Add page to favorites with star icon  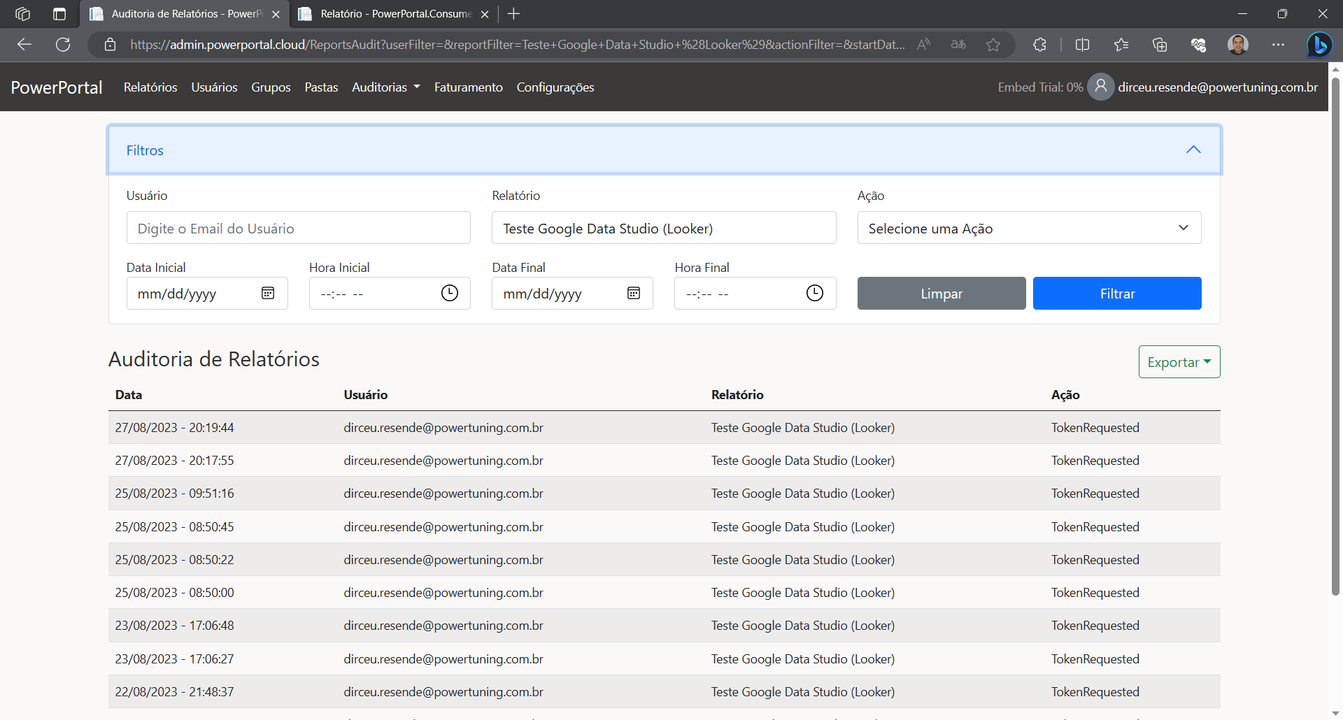(x=993, y=45)
